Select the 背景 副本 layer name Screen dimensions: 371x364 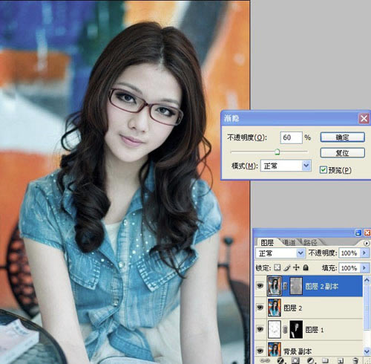297,351
